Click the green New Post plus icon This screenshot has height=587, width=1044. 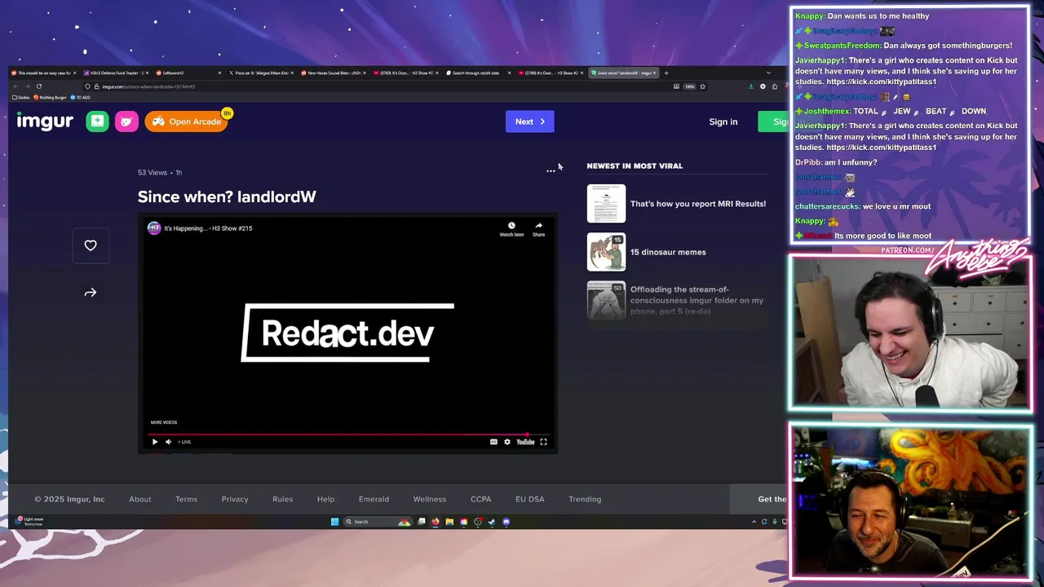pyautogui.click(x=97, y=121)
